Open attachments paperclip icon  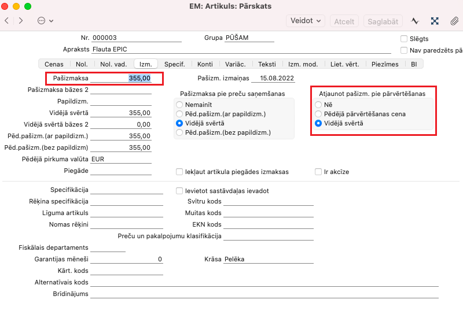pos(454,21)
